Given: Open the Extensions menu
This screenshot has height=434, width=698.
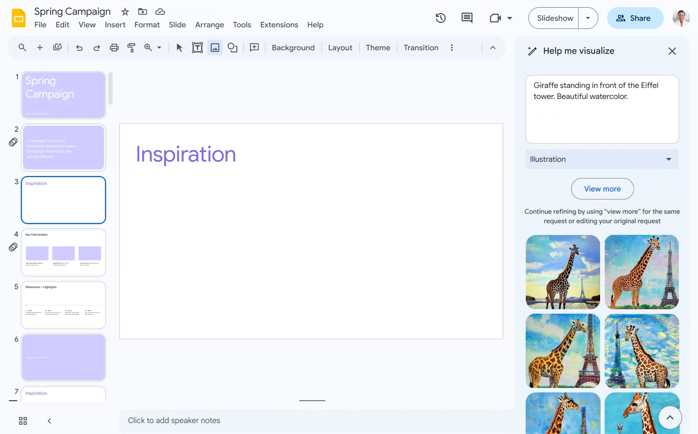Looking at the screenshot, I should click(279, 25).
